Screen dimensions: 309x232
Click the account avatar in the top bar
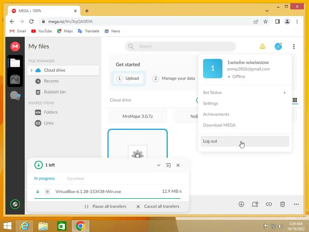click(278, 47)
